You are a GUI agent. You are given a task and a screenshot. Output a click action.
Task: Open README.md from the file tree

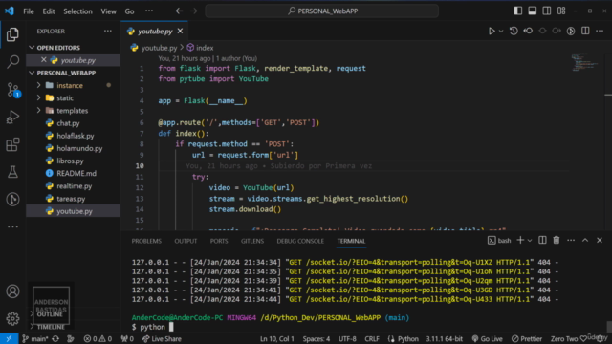tap(76, 173)
